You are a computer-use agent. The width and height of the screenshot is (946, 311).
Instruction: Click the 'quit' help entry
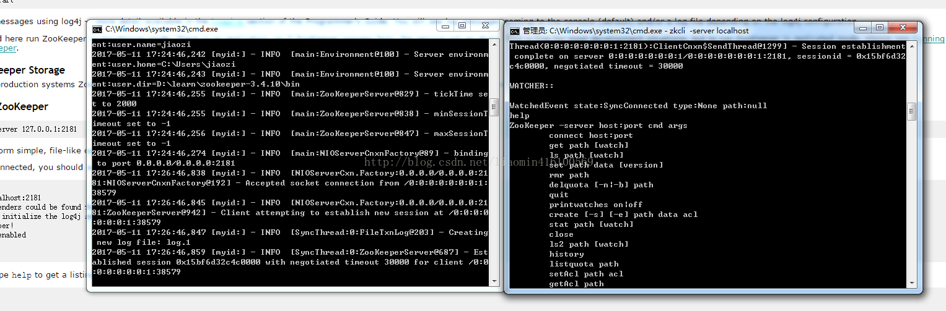click(559, 195)
